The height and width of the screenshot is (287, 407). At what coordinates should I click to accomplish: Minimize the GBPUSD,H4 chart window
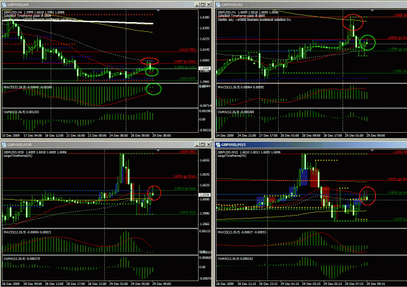pos(197,5)
